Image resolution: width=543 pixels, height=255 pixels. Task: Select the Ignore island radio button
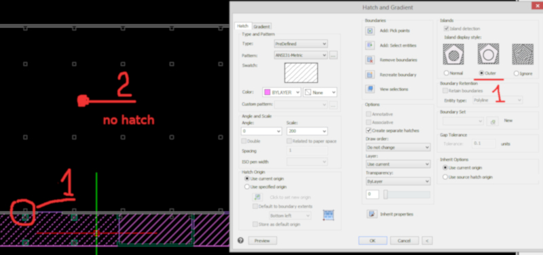pyautogui.click(x=517, y=73)
